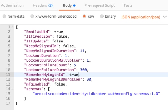Click the blue dot indicator on Body tab

(74, 5)
